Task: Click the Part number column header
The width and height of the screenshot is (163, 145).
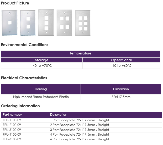Action: point(24,115)
